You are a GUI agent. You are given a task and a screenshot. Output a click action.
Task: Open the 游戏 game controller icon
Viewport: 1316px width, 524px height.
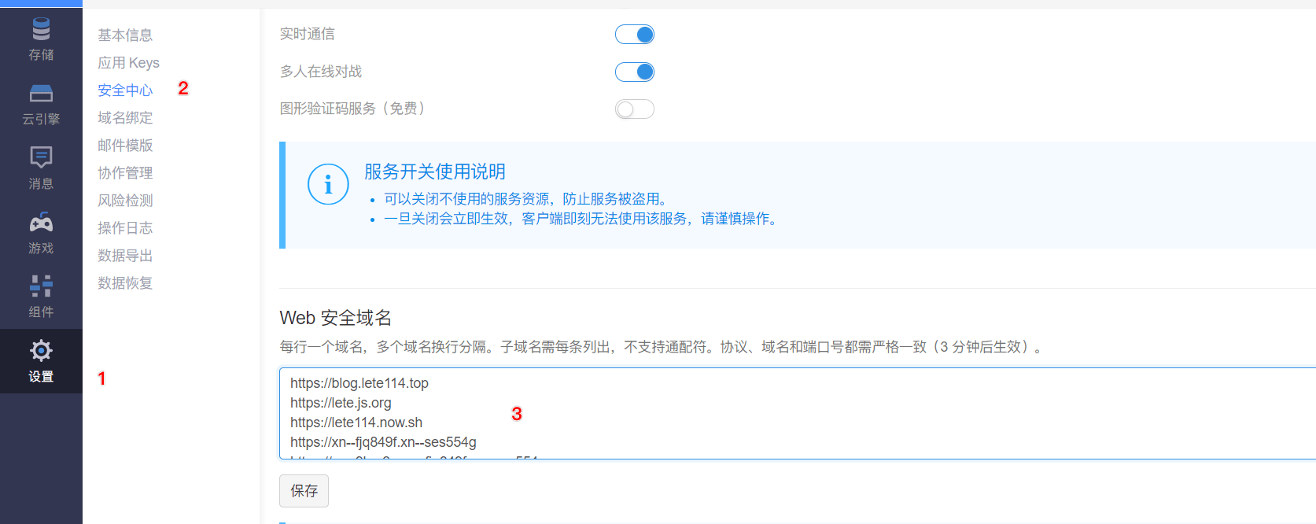(x=41, y=223)
